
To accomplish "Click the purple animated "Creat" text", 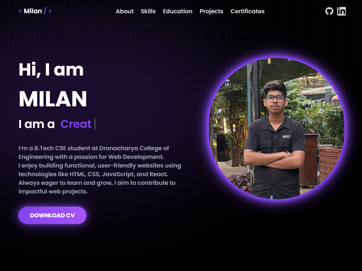I will tap(76, 124).
